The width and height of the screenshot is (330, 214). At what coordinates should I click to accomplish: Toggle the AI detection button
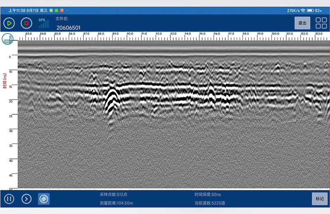tap(44, 199)
